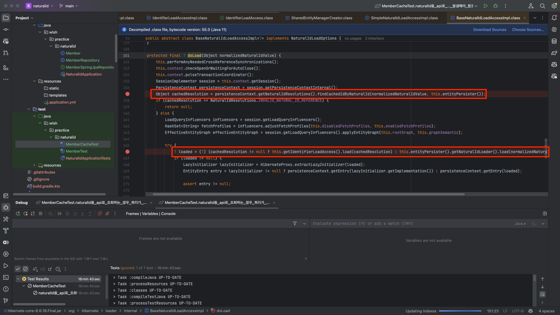
Task: Open the Terminal tool window
Action: coord(6,277)
